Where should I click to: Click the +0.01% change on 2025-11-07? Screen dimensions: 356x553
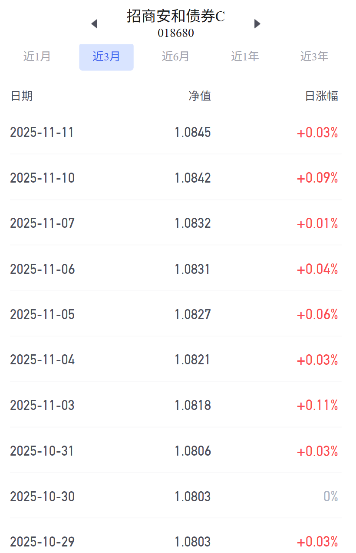click(317, 223)
